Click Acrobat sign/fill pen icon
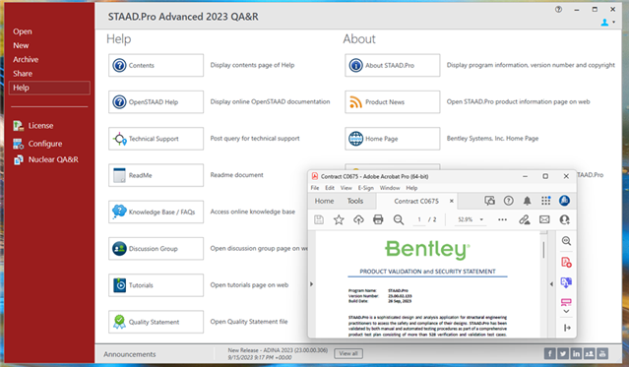 [x=525, y=219]
